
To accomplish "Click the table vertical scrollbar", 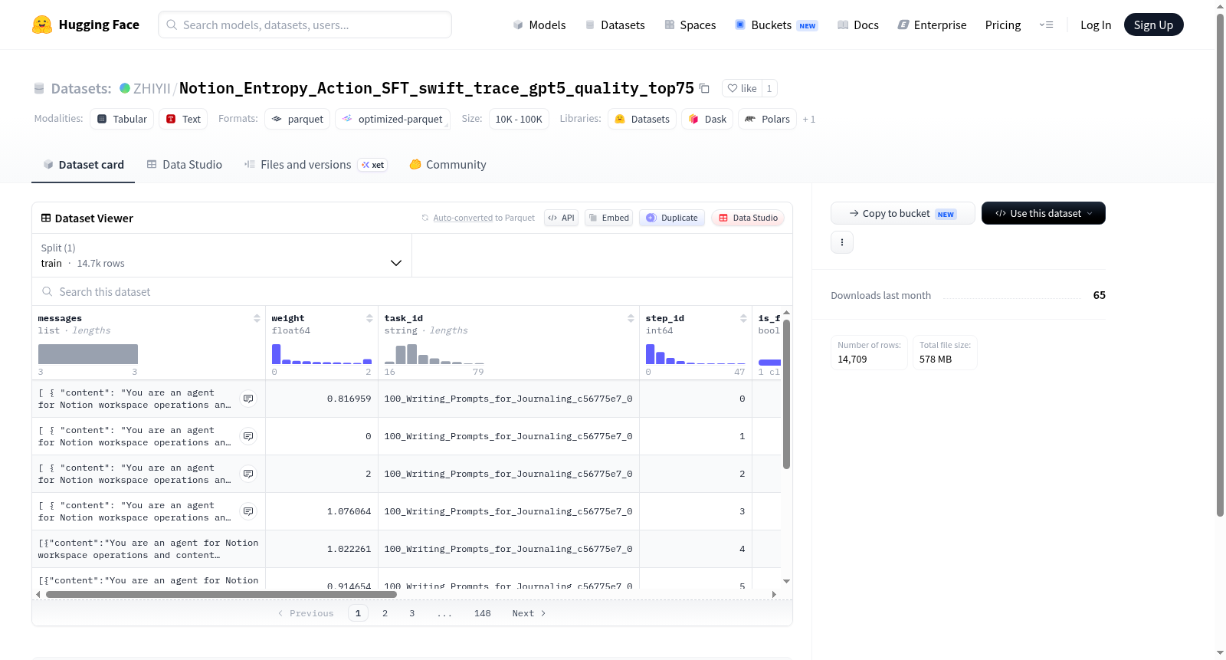I will click(786, 394).
